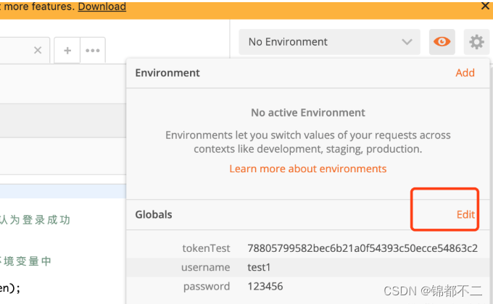This screenshot has height=304, width=493.
Task: Click the username variable name
Action: click(205, 267)
